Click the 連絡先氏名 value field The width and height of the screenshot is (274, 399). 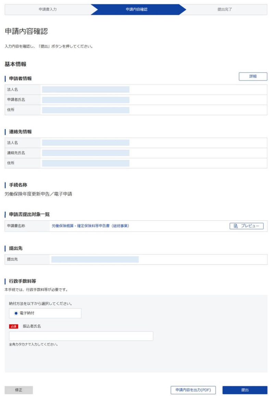[86, 153]
